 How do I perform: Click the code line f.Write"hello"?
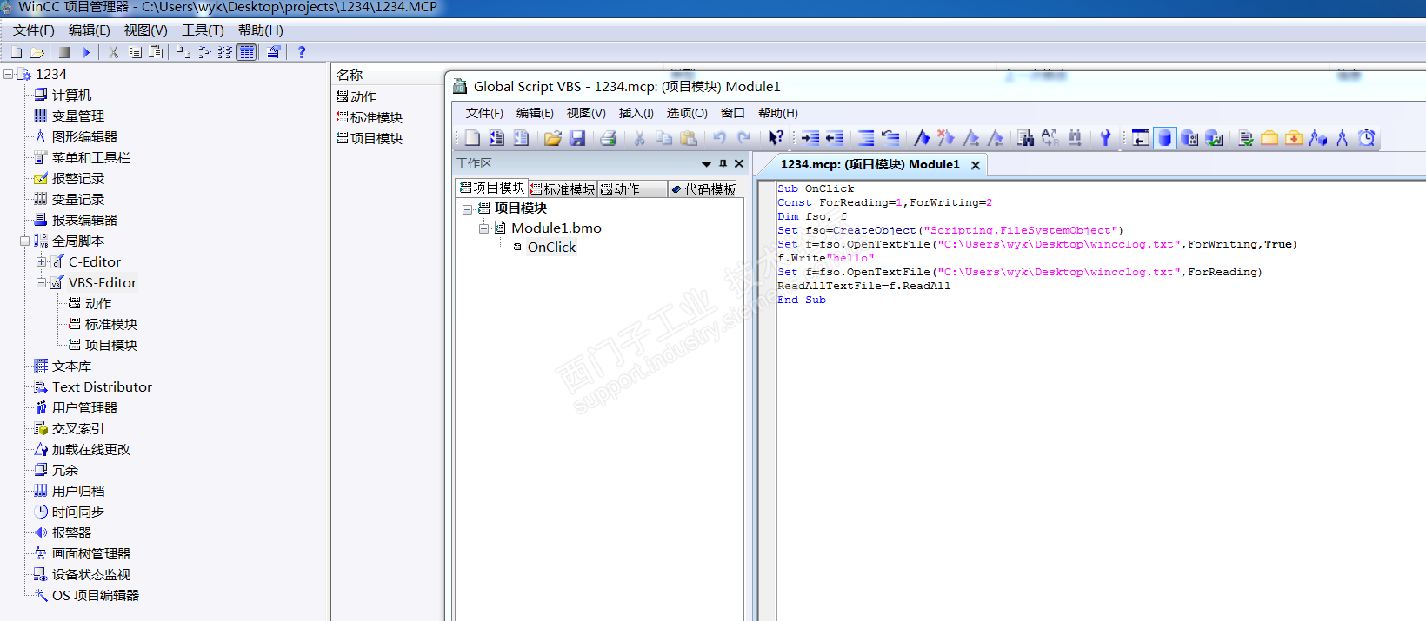[x=825, y=259]
